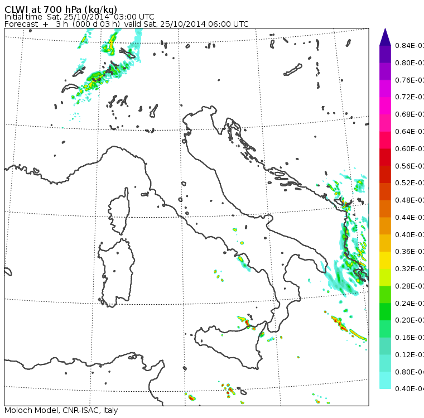The image size is (424, 418).
Task: Select the cyan swatch just above the 0.40E-04 label
Action: tap(385, 381)
